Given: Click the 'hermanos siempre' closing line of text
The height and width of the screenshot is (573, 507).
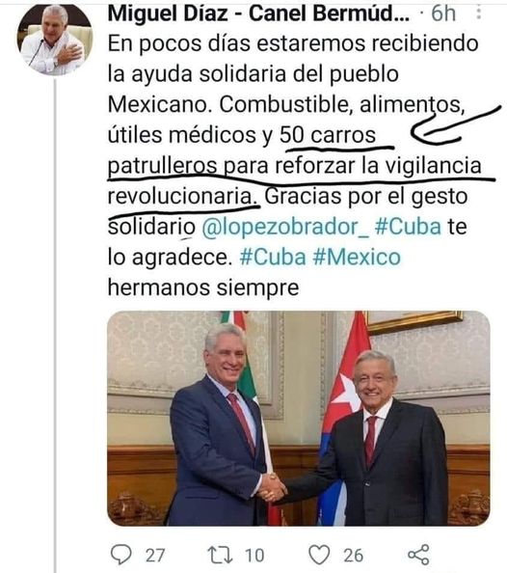Looking at the screenshot, I should pos(203,287).
